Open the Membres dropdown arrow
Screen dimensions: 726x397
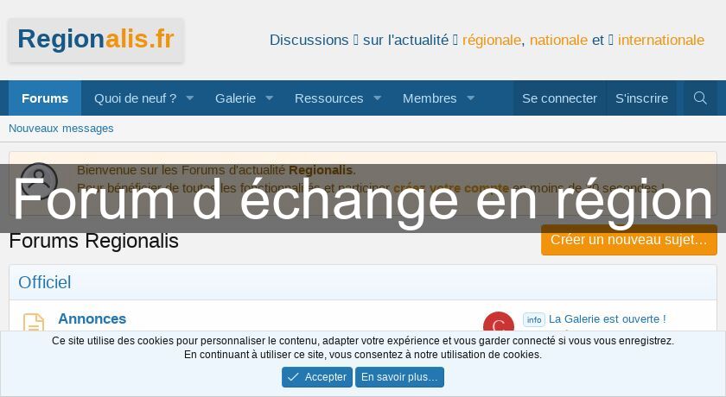click(470, 98)
